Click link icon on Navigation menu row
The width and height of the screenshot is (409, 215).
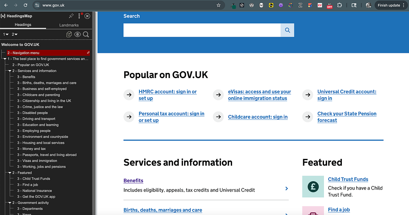(x=88, y=53)
